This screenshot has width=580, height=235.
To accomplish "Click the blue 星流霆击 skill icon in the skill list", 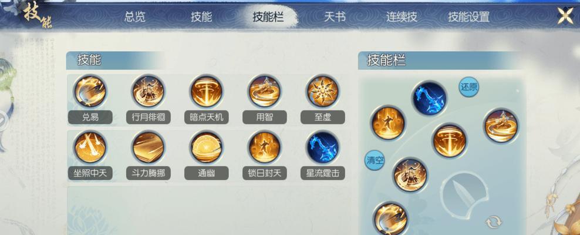I will (x=322, y=147).
